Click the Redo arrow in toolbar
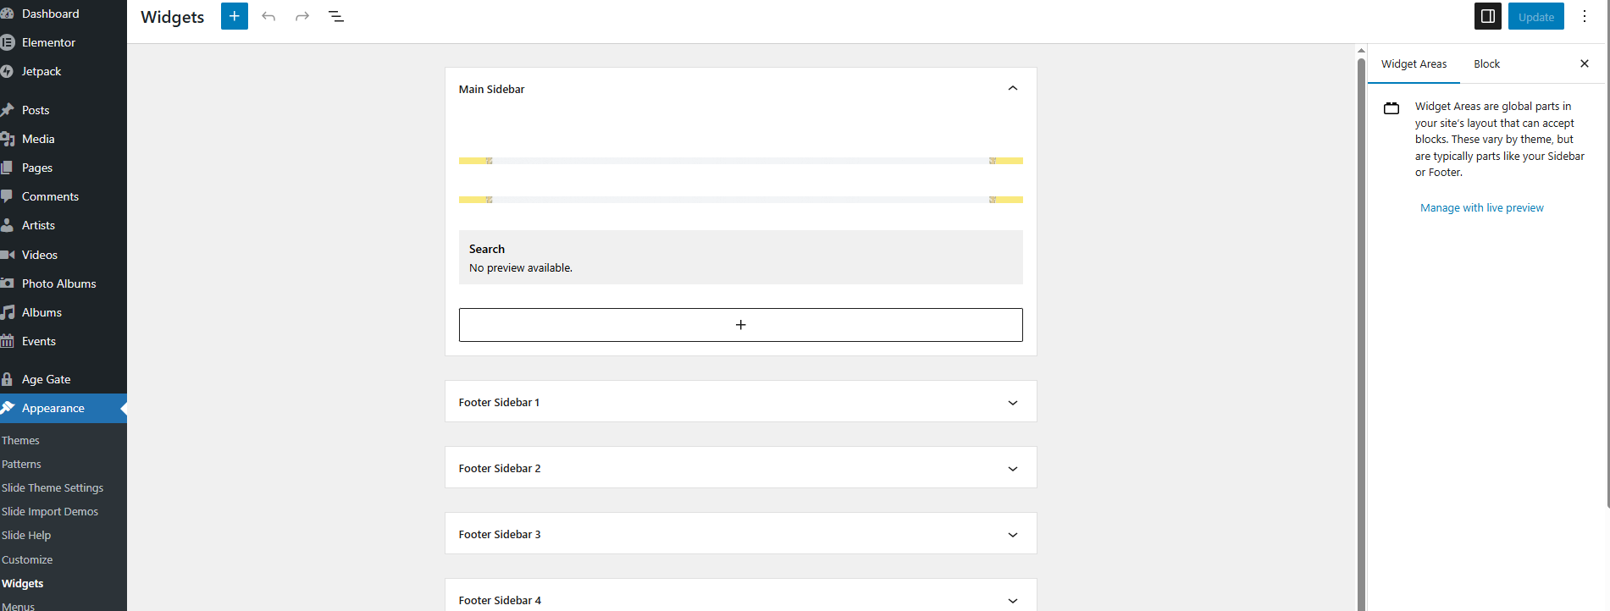 tap(302, 16)
